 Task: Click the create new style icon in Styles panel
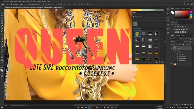click(160, 62)
